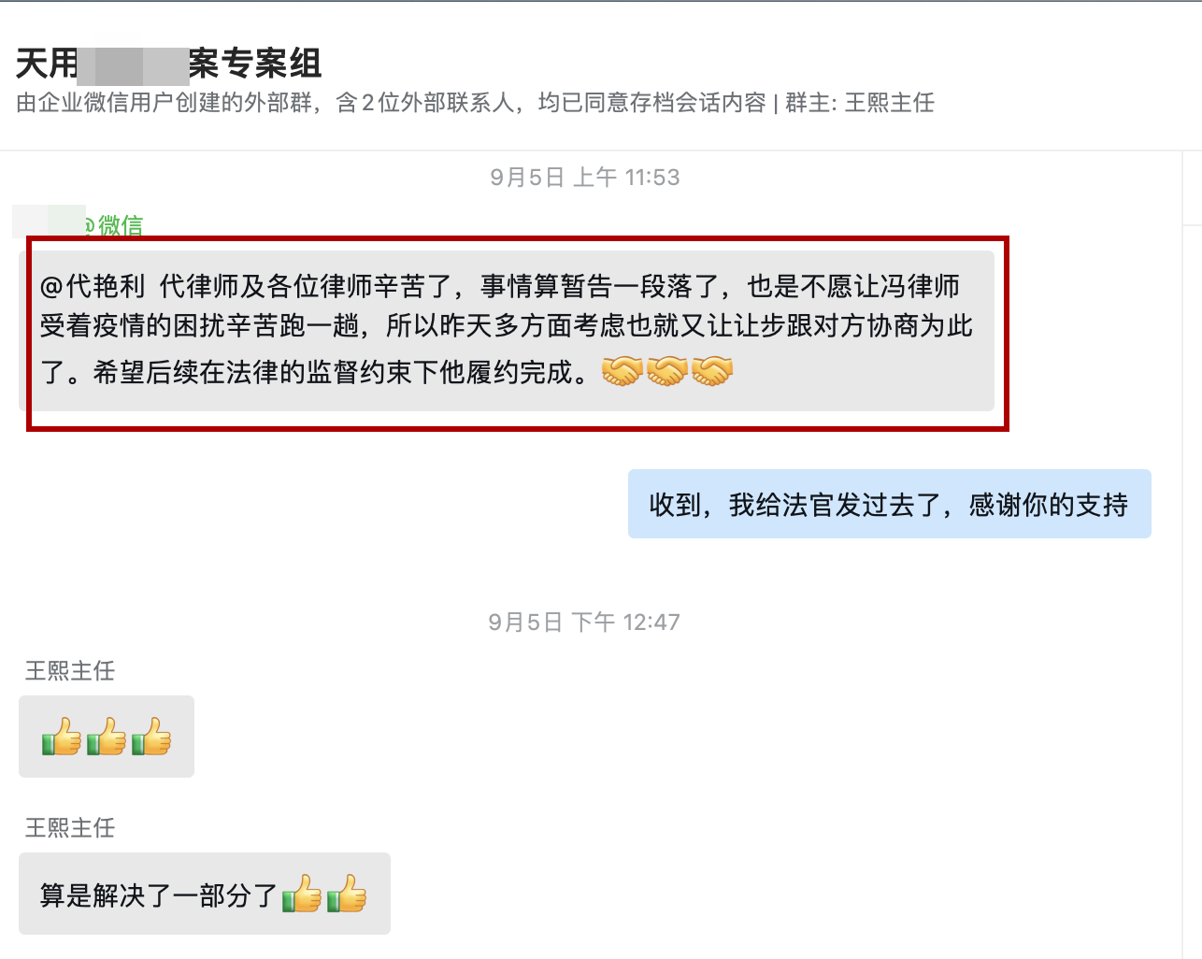Click last thumbs-up after 算是解决了一部分了
The width and height of the screenshot is (1202, 959).
click(347, 894)
